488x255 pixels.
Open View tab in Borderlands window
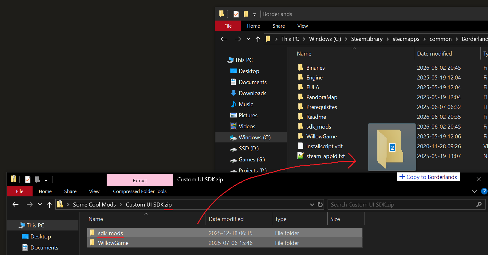tap(303, 26)
